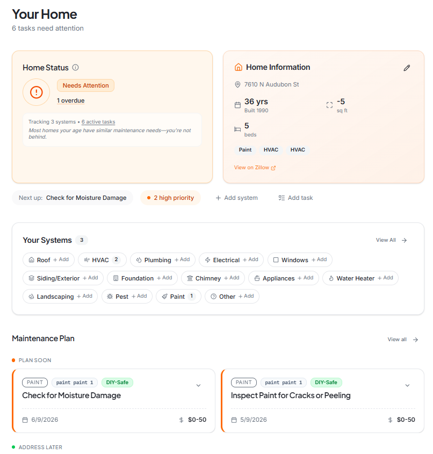Image resolution: width=433 pixels, height=454 pixels.
Task: Click the bed icon next to 5 beds
Action: [236, 129]
